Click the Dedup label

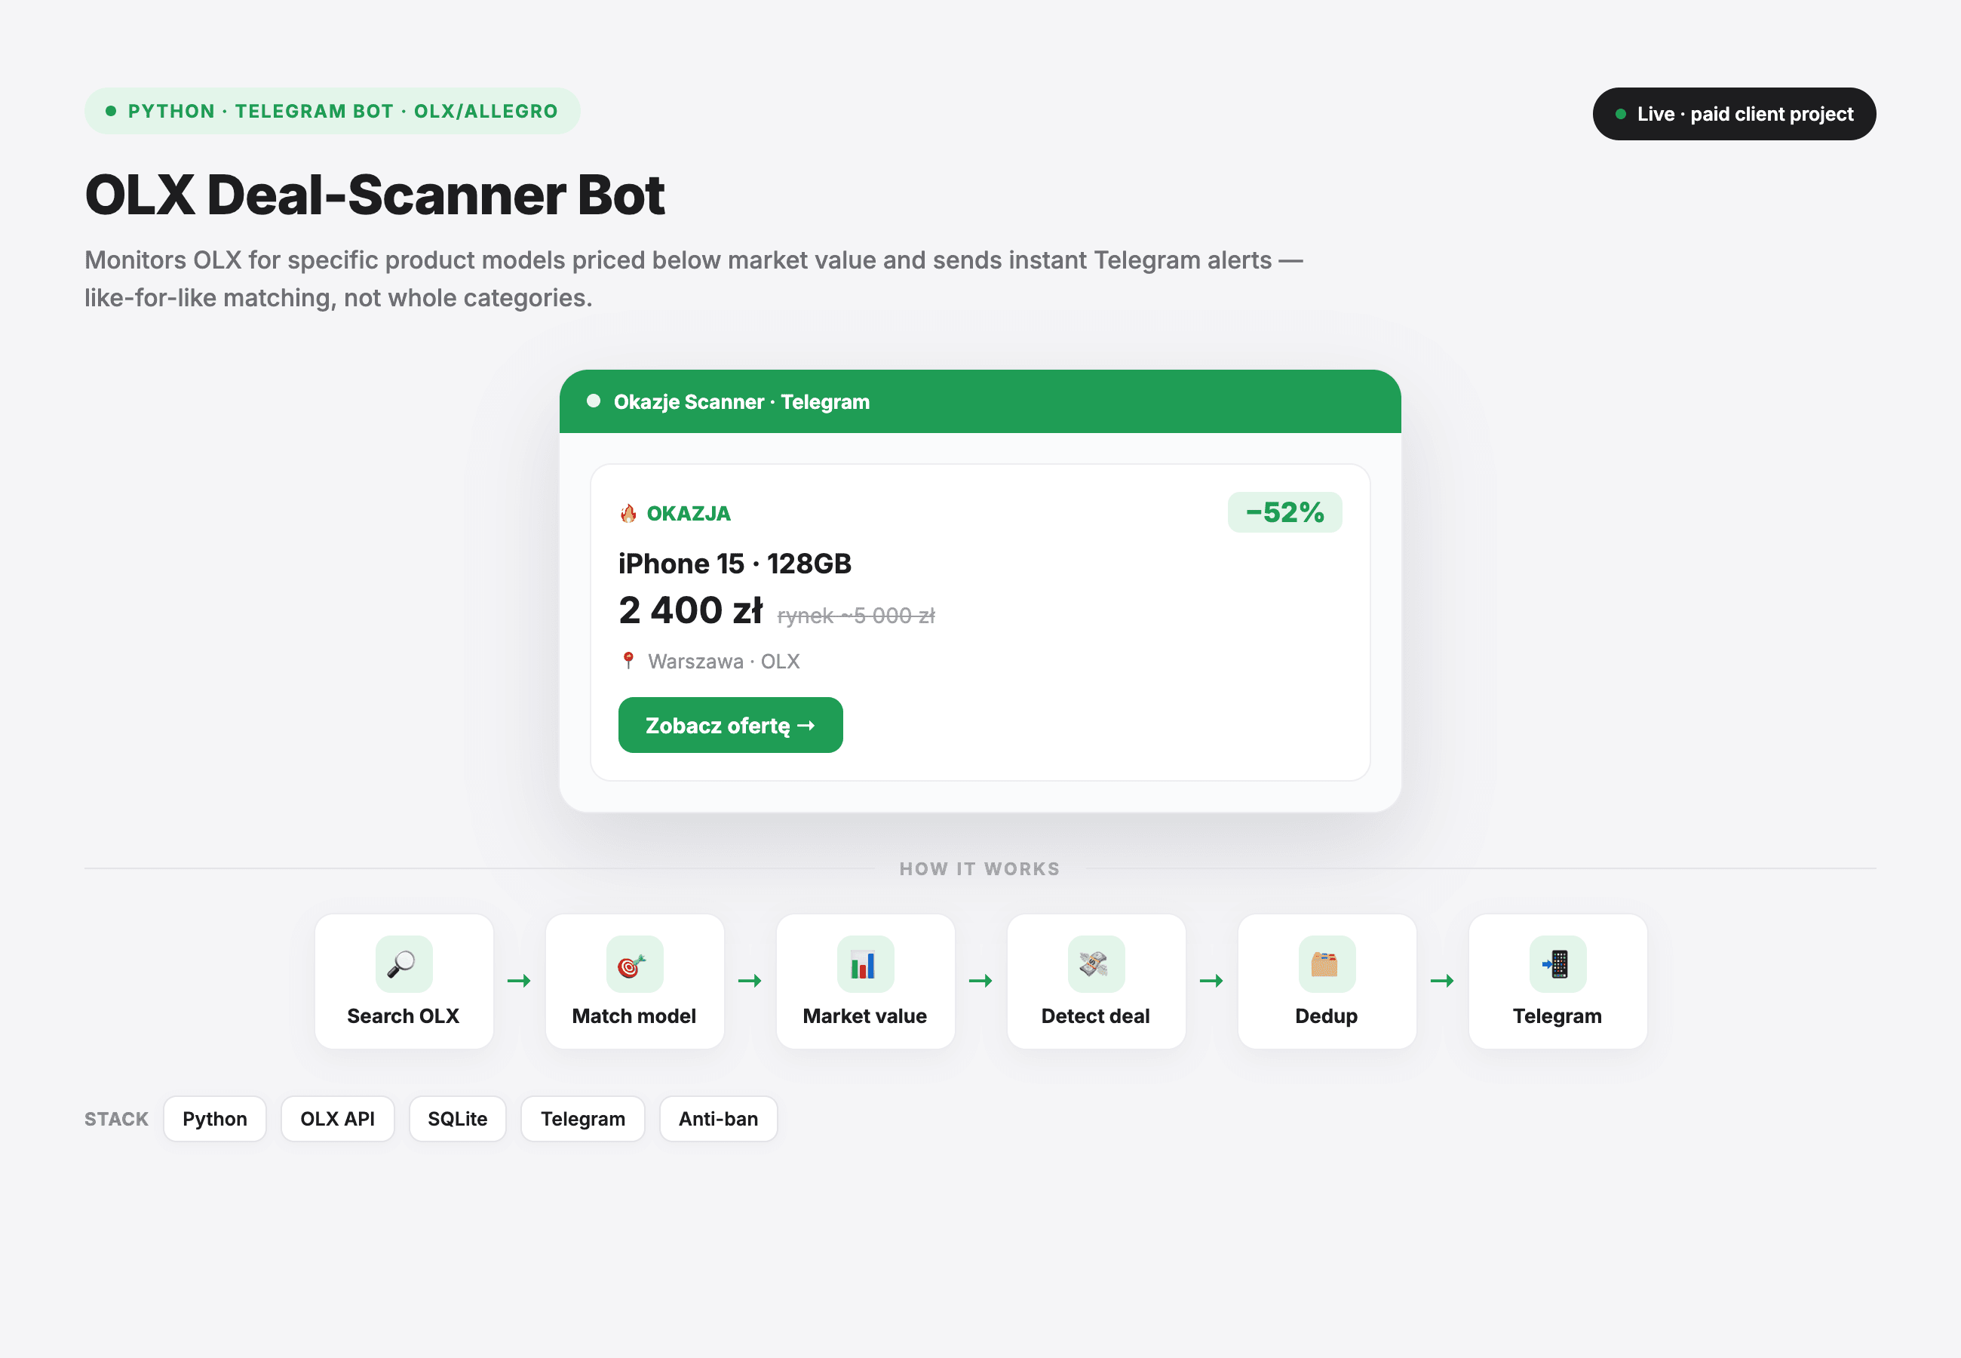tap(1327, 1017)
